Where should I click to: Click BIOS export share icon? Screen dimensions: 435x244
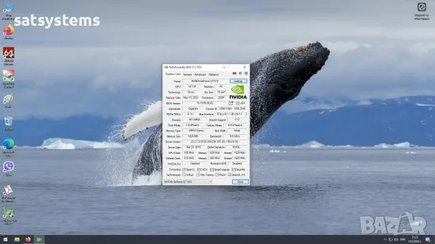point(231,103)
